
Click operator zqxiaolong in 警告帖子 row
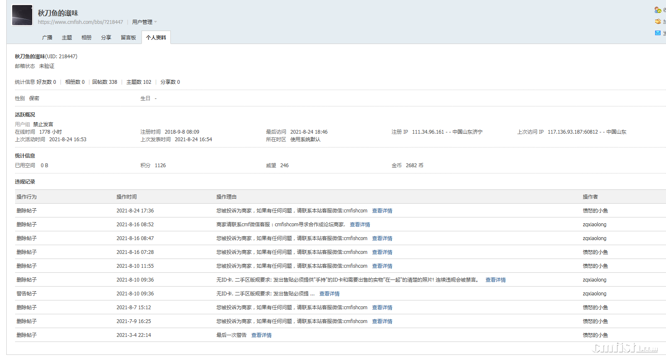tap(594, 294)
